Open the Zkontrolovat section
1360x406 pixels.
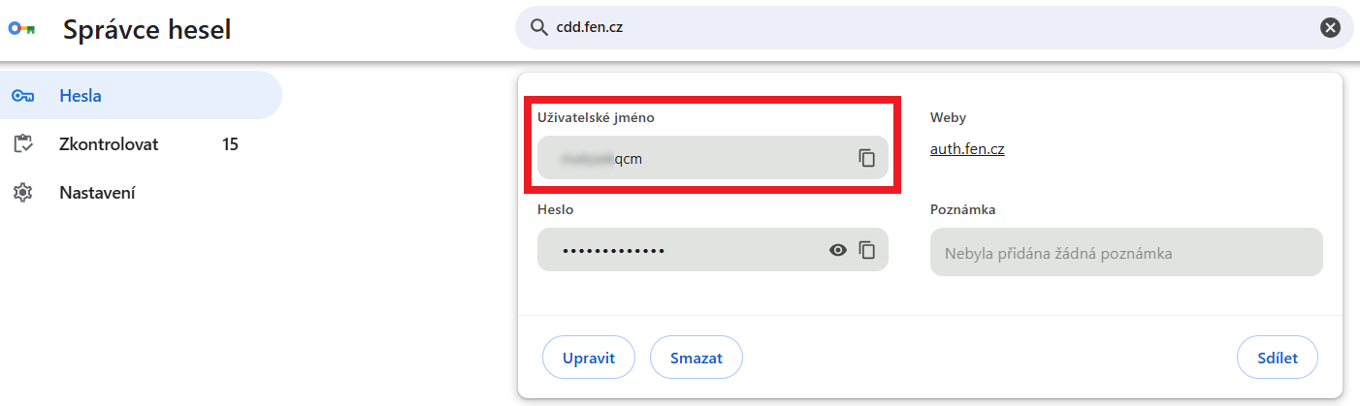pyautogui.click(x=109, y=144)
